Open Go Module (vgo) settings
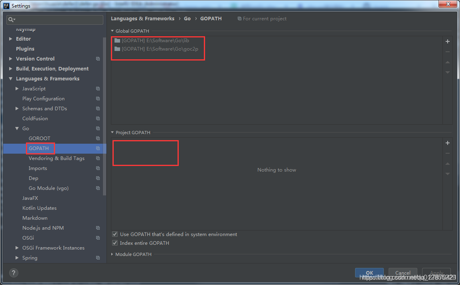Screen dimensions: 460x285 coord(48,188)
